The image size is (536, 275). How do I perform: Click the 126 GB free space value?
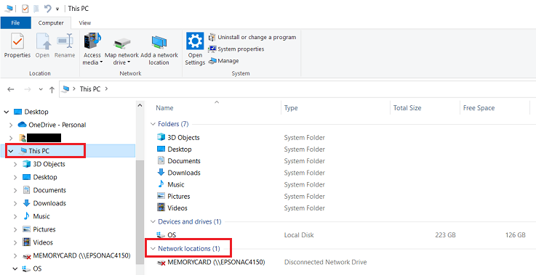(515, 235)
